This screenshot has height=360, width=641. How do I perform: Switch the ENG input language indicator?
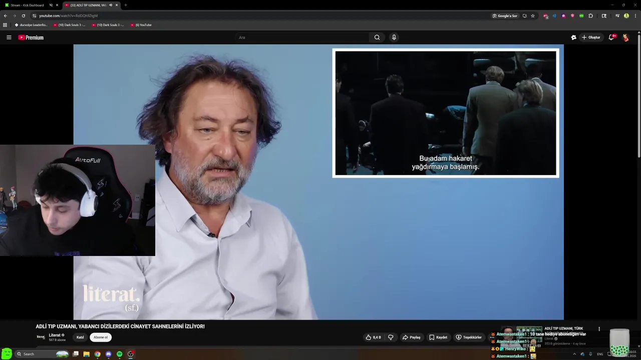[600, 354]
